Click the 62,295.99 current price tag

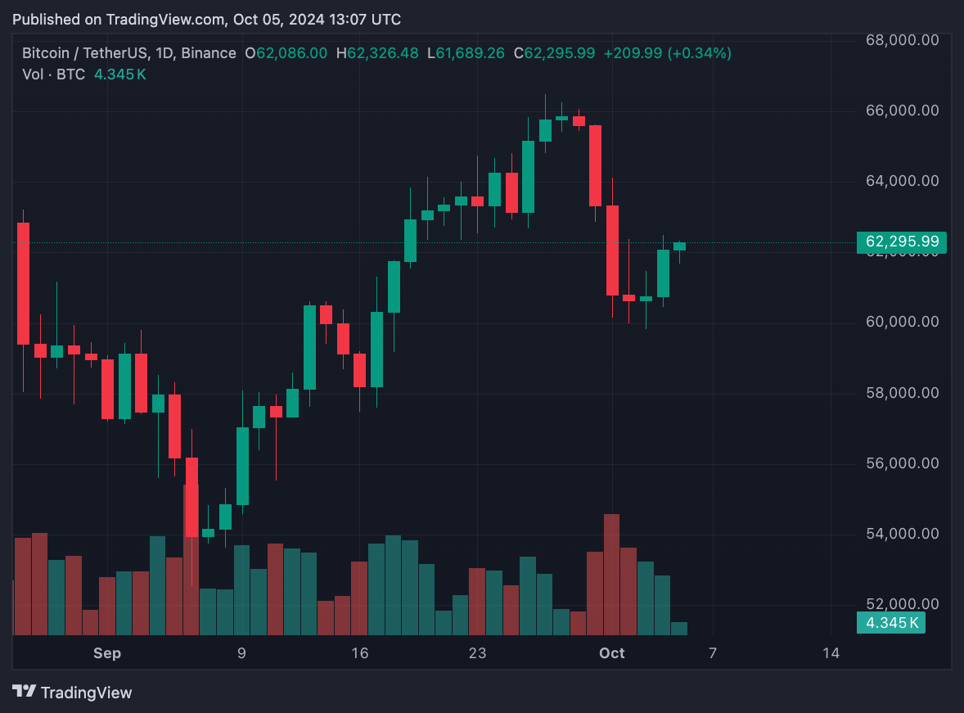tap(901, 241)
